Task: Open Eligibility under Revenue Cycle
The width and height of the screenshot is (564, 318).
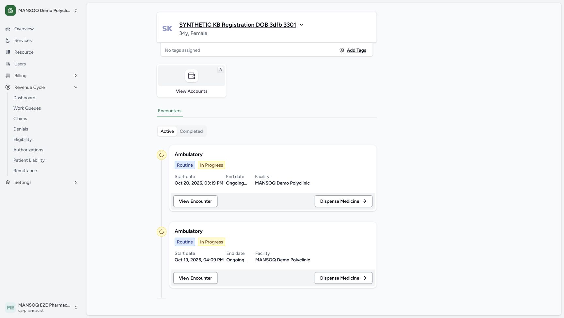Action: 23,139
